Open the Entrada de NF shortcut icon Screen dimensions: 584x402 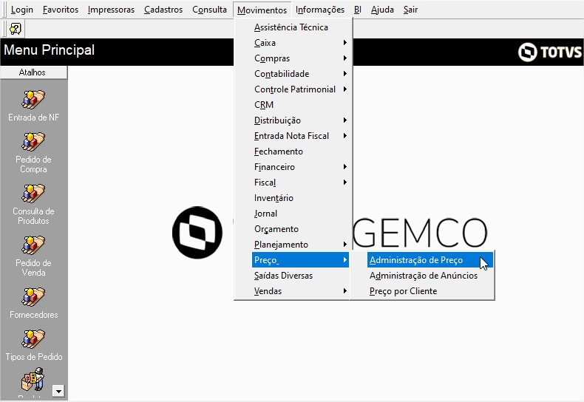coord(33,100)
